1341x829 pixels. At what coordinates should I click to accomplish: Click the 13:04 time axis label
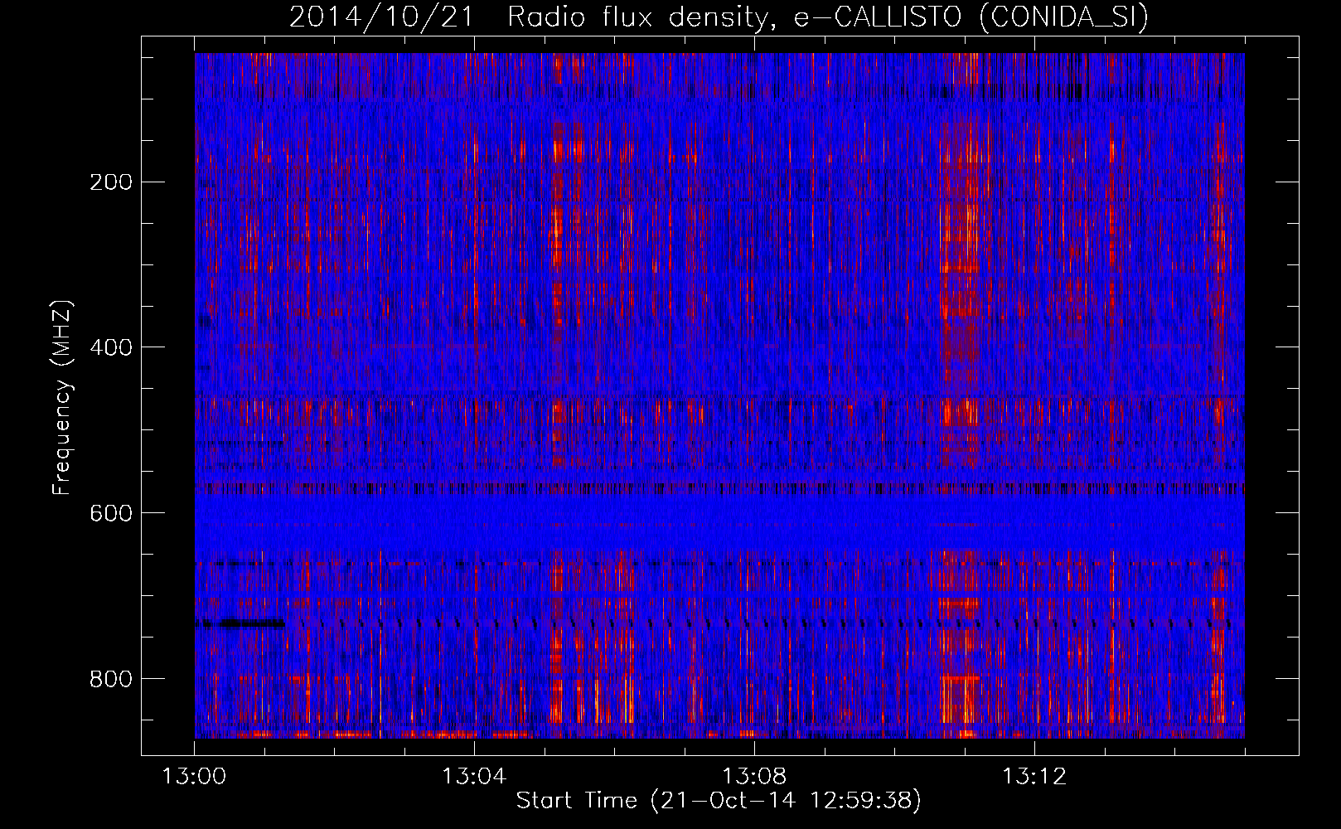(474, 777)
